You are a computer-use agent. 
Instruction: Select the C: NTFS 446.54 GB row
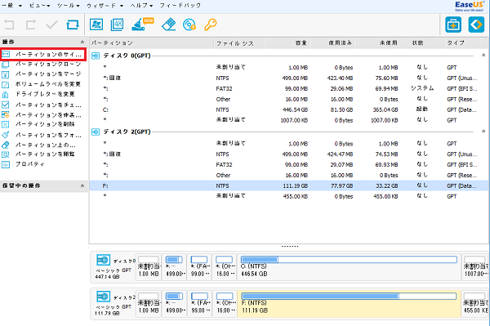point(289,109)
